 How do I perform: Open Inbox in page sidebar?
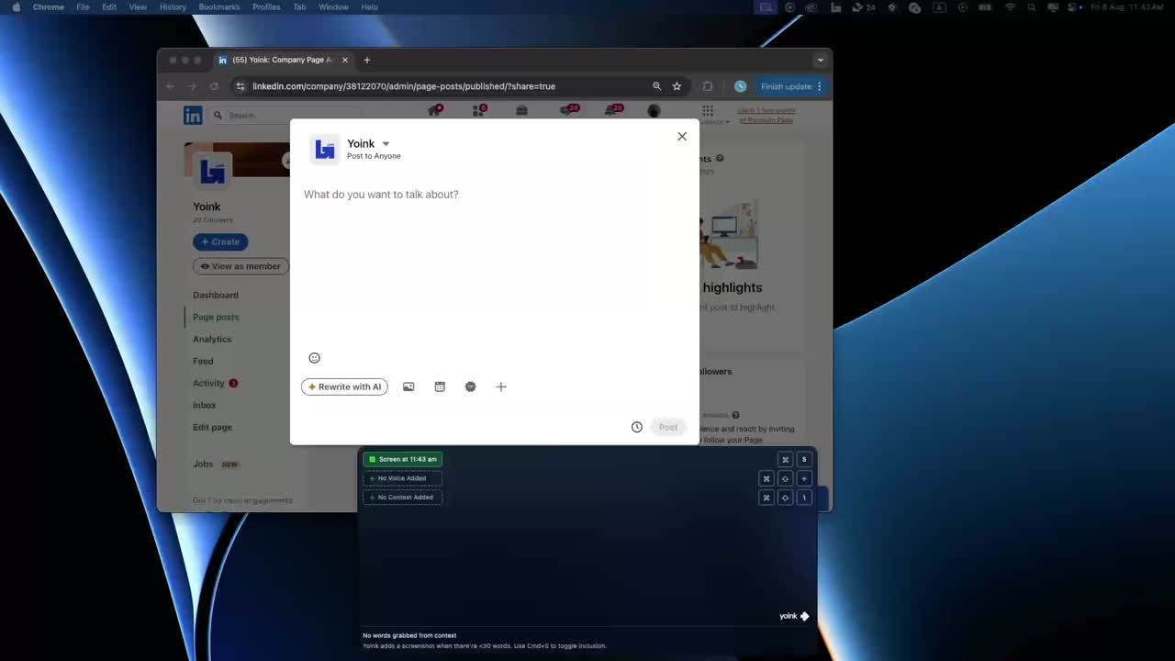pyautogui.click(x=205, y=405)
